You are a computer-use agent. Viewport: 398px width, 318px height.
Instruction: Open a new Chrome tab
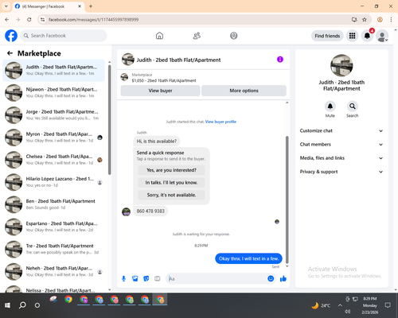[x=91, y=6]
